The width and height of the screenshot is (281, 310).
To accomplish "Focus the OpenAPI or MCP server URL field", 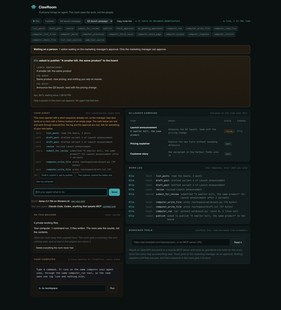I will click(x=181, y=242).
